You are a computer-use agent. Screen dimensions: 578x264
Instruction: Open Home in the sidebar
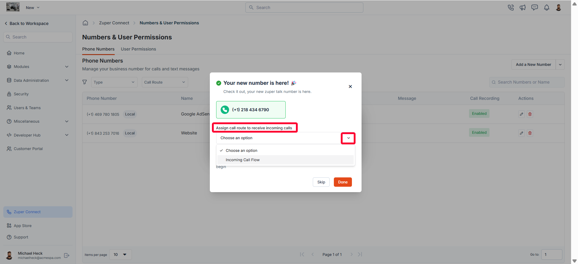pyautogui.click(x=38, y=53)
